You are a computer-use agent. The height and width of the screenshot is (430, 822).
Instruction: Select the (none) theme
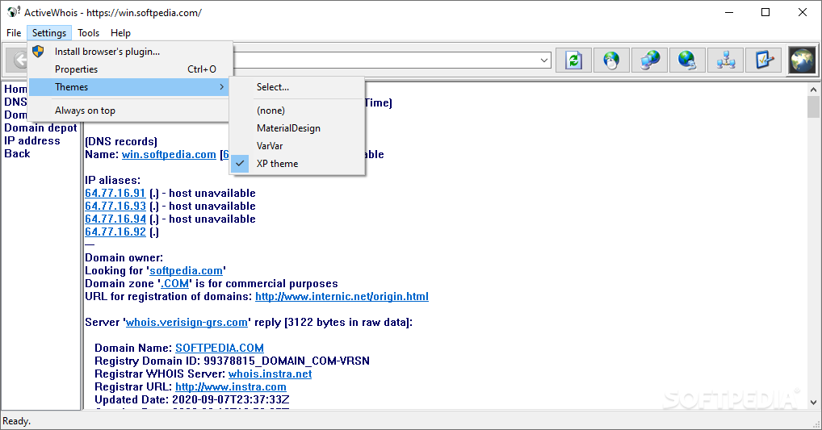(x=297, y=111)
